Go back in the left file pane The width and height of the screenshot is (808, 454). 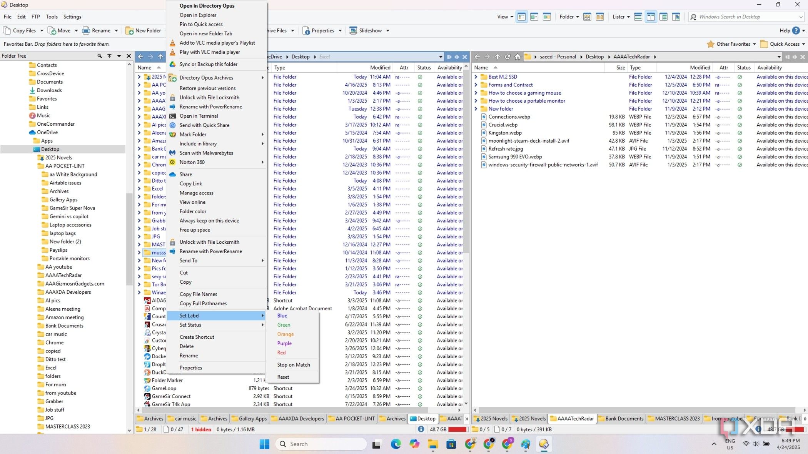click(x=141, y=57)
